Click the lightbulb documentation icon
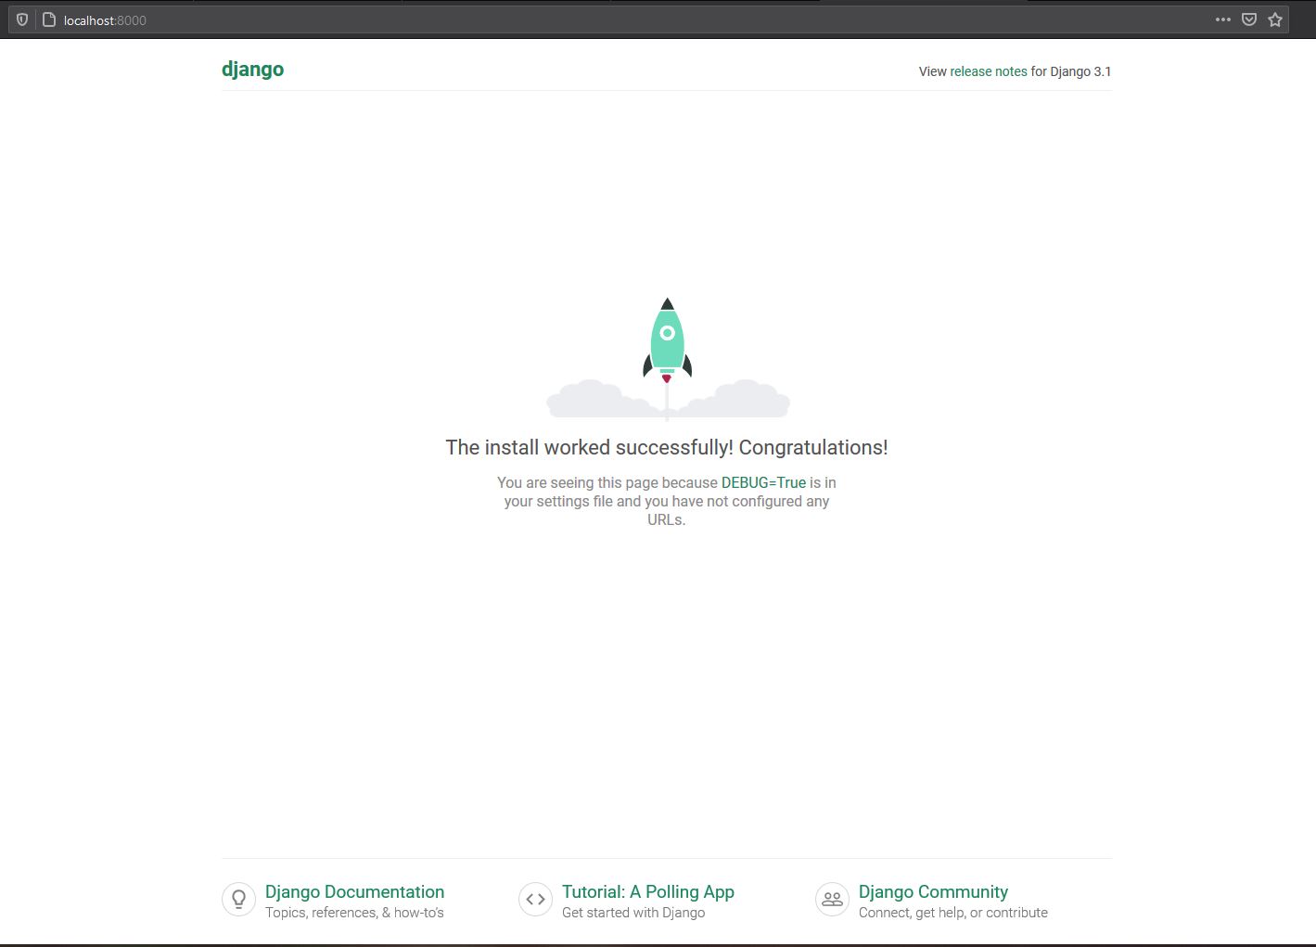This screenshot has width=1316, height=947. point(238,899)
